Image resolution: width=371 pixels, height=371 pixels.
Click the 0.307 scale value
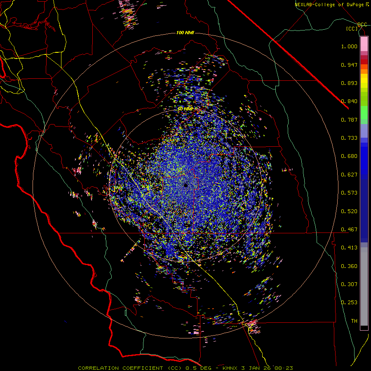click(349, 284)
